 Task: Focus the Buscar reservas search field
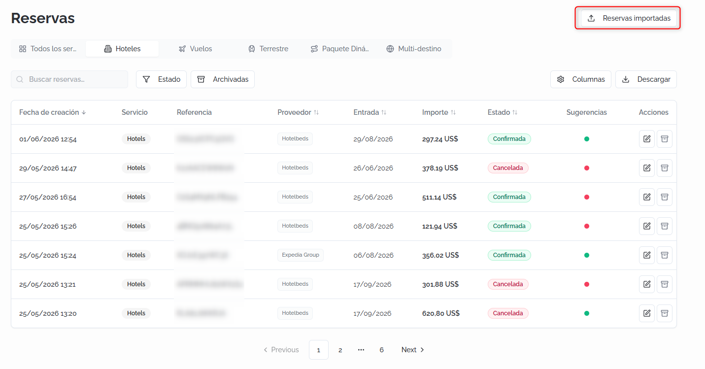click(69, 79)
